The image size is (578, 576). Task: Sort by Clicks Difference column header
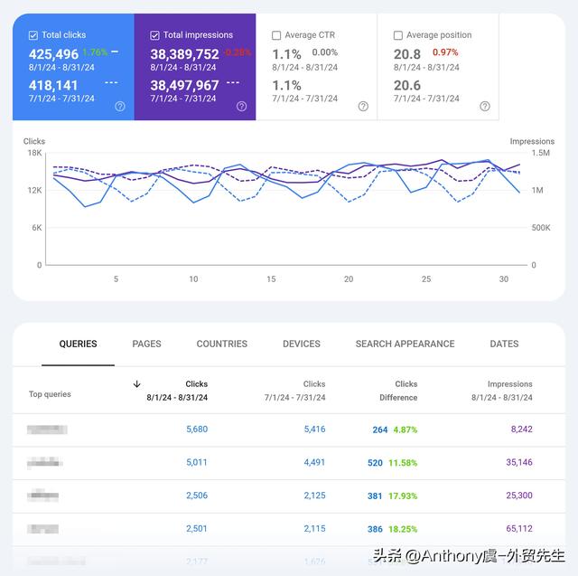pyautogui.click(x=398, y=391)
